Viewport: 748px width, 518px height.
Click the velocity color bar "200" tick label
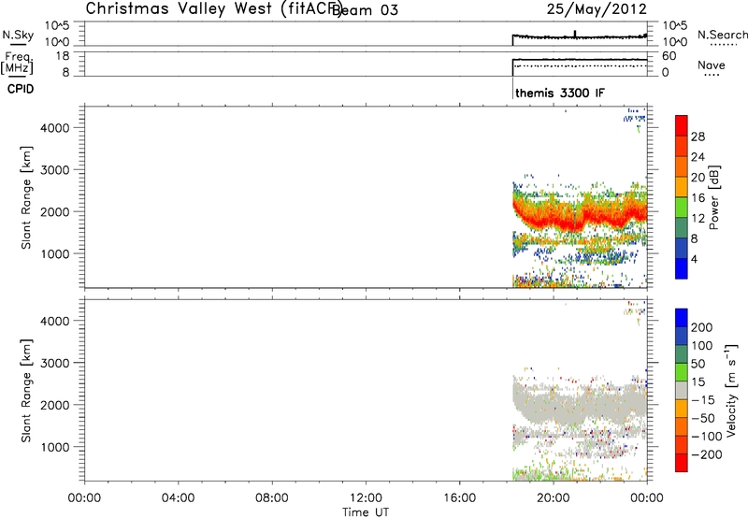point(702,327)
